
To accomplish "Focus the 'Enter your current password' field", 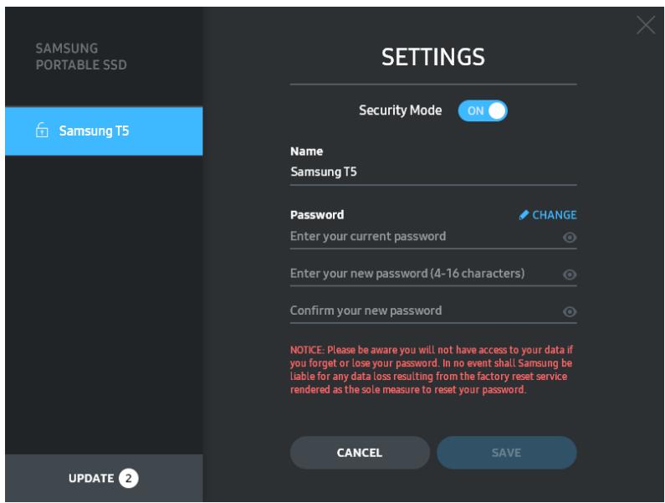I will tap(422, 237).
